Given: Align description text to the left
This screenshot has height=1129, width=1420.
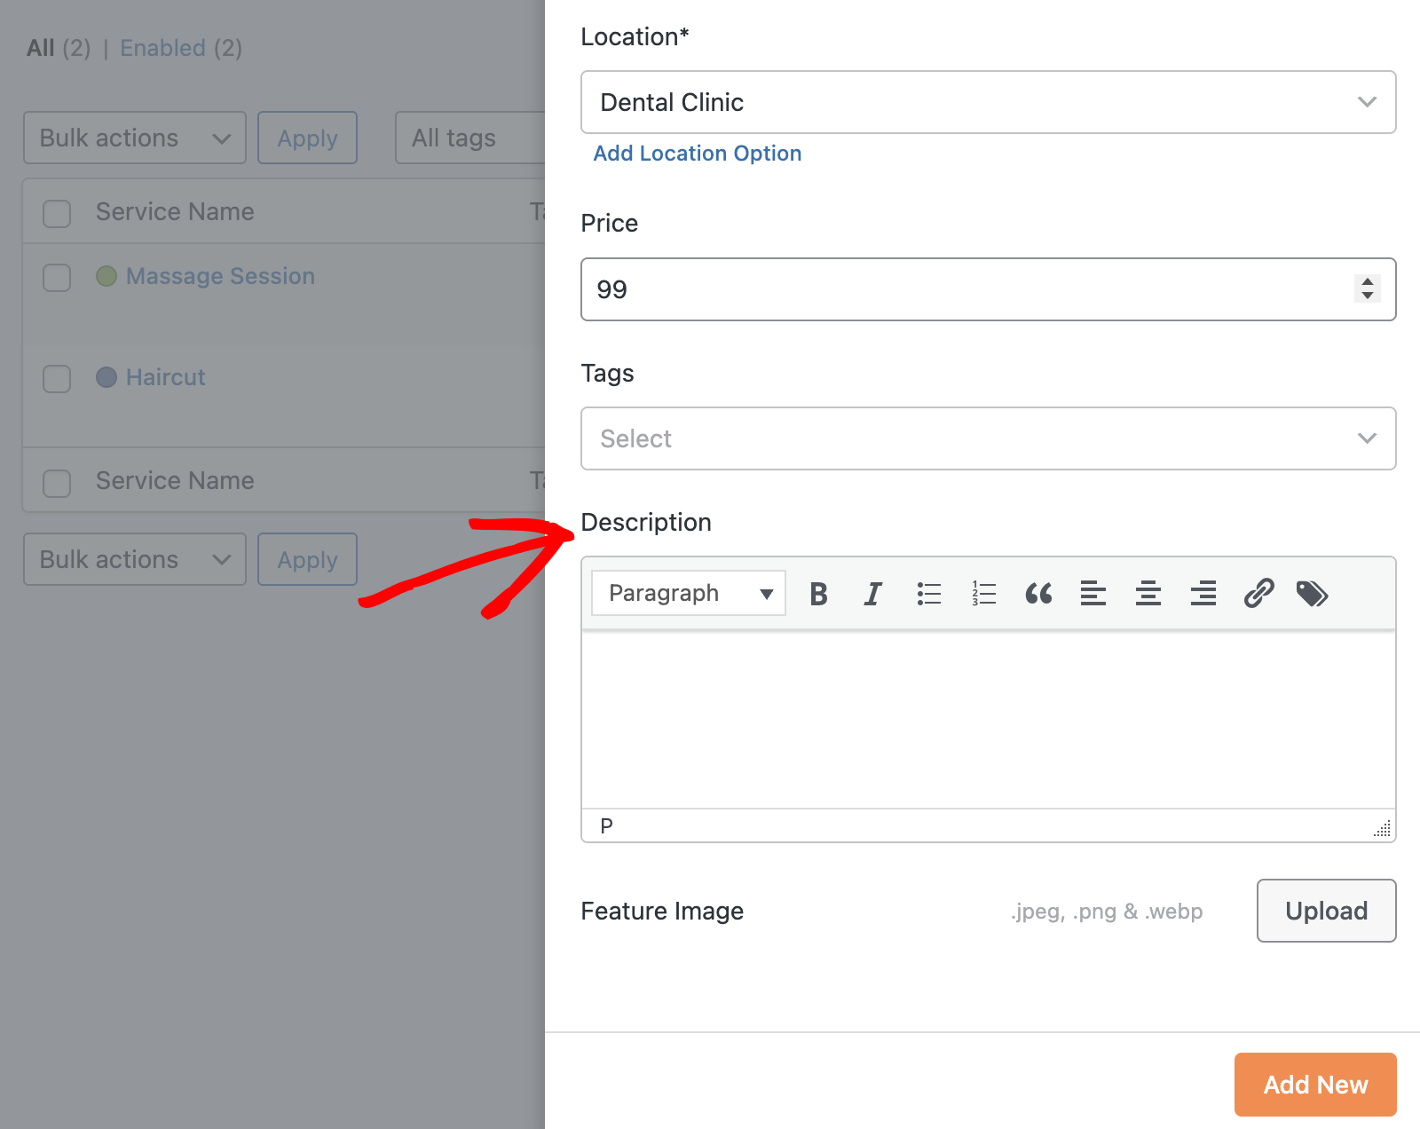Looking at the screenshot, I should 1093,594.
